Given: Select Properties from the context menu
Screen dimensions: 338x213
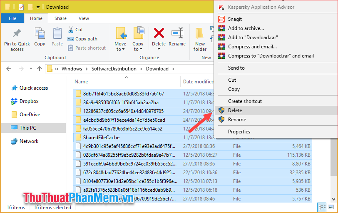Looking at the screenshot, I should pyautogui.click(x=239, y=132).
